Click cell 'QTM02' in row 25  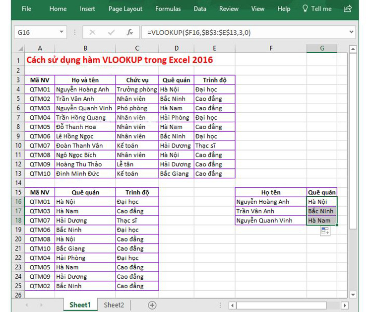40,286
